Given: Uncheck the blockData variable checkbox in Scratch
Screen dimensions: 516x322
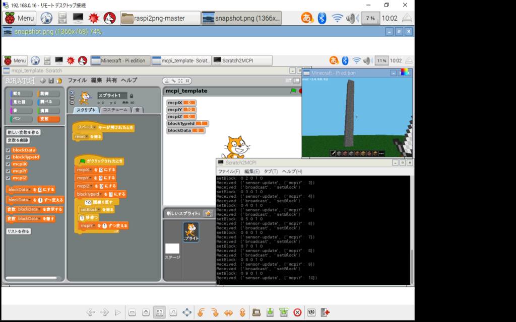Looking at the screenshot, I should tap(8, 150).
